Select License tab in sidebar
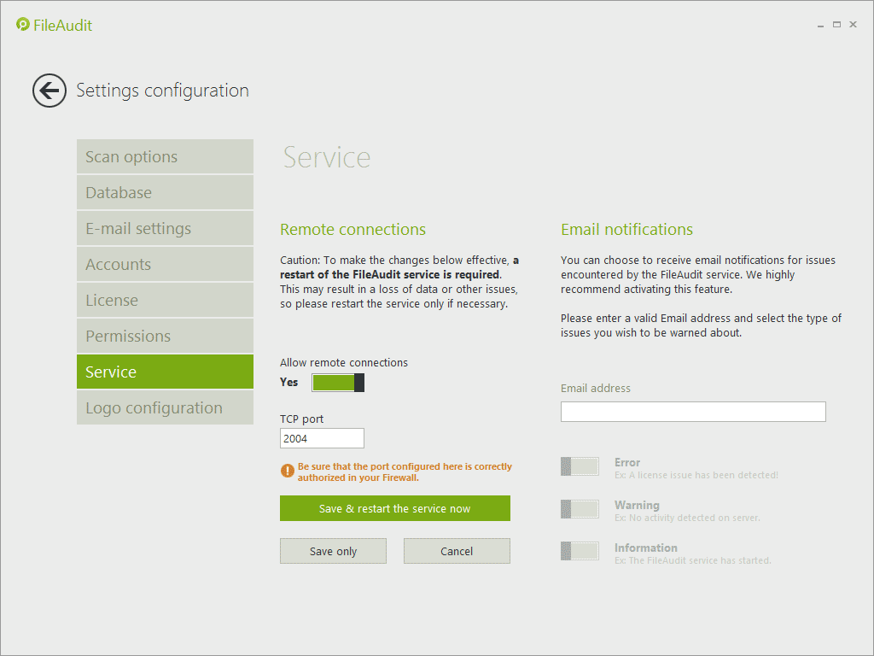 (x=165, y=301)
